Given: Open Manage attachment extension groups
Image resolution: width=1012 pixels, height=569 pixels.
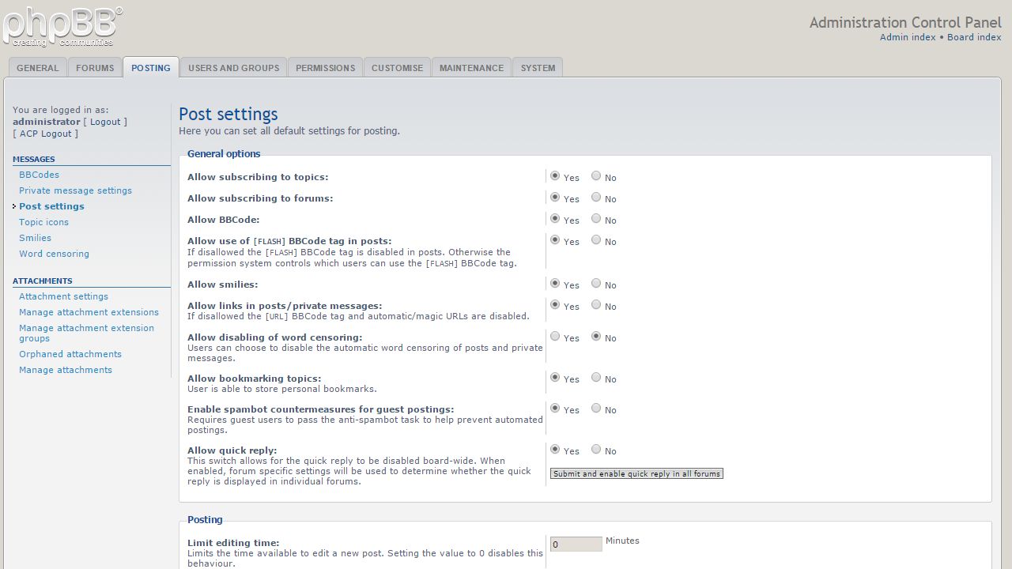Looking at the screenshot, I should [87, 333].
